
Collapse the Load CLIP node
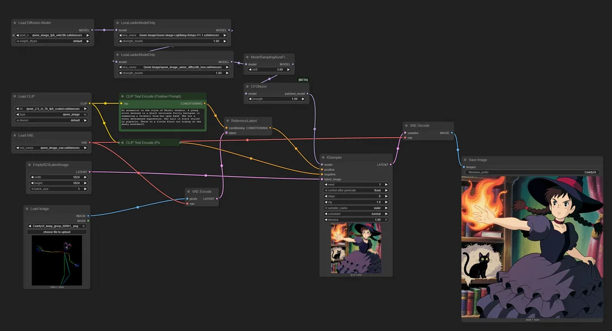click(15, 96)
